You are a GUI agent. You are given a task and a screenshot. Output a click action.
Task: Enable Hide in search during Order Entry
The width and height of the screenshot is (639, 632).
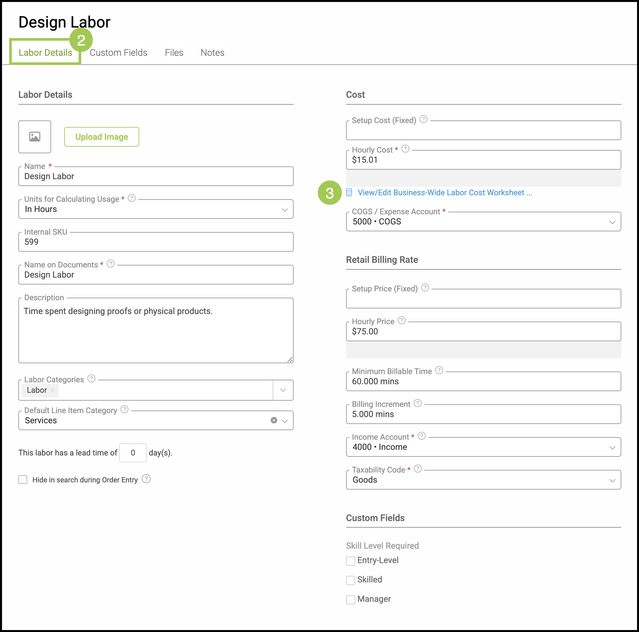[23, 480]
